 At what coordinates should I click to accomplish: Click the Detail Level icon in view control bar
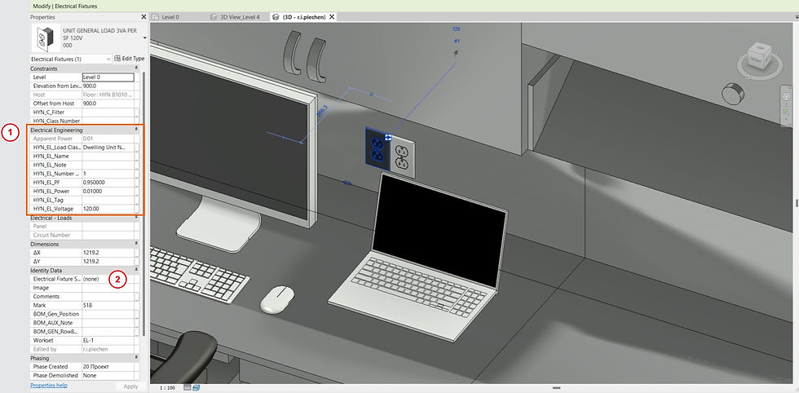(187, 388)
